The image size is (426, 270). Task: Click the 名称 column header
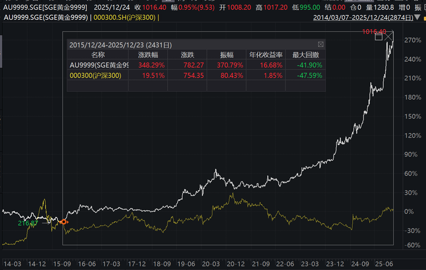(x=98, y=55)
